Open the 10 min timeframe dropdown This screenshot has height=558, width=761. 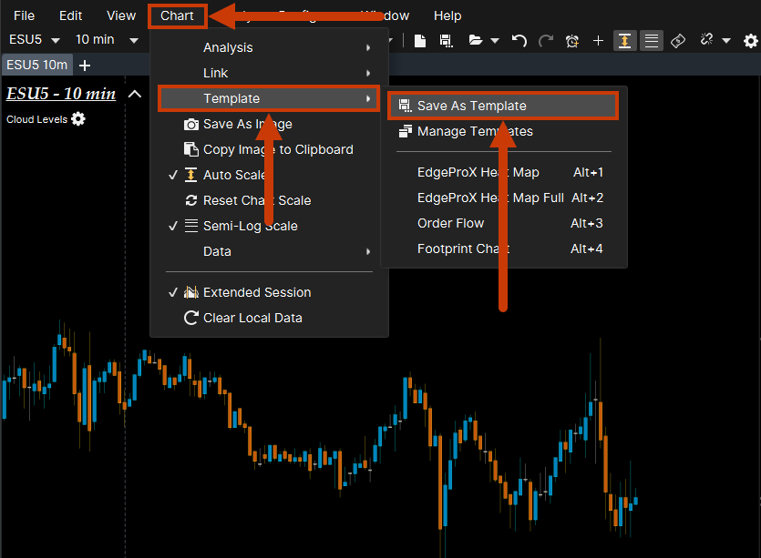pos(106,40)
